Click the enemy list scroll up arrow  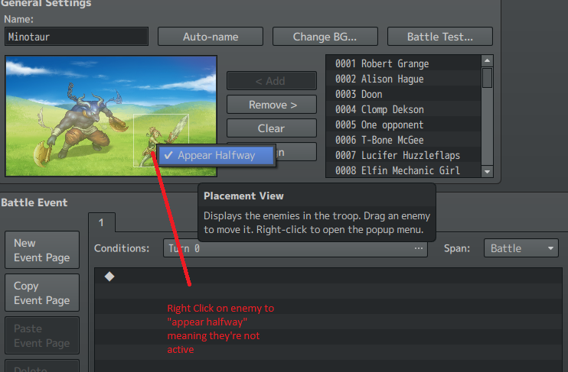487,60
